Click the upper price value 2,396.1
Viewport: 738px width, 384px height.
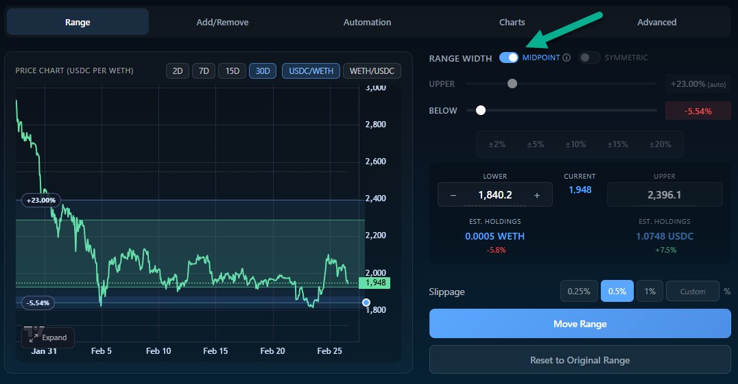click(x=664, y=195)
